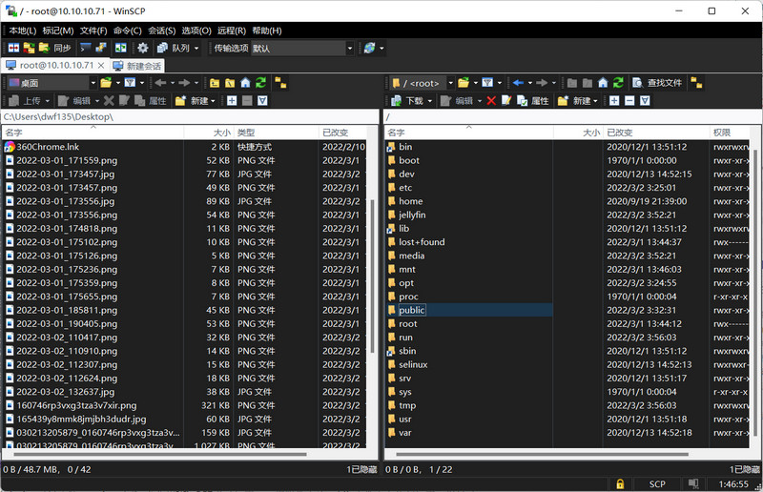This screenshot has width=763, height=492.
Task: Select the jellyfin remote folder
Action: [412, 215]
